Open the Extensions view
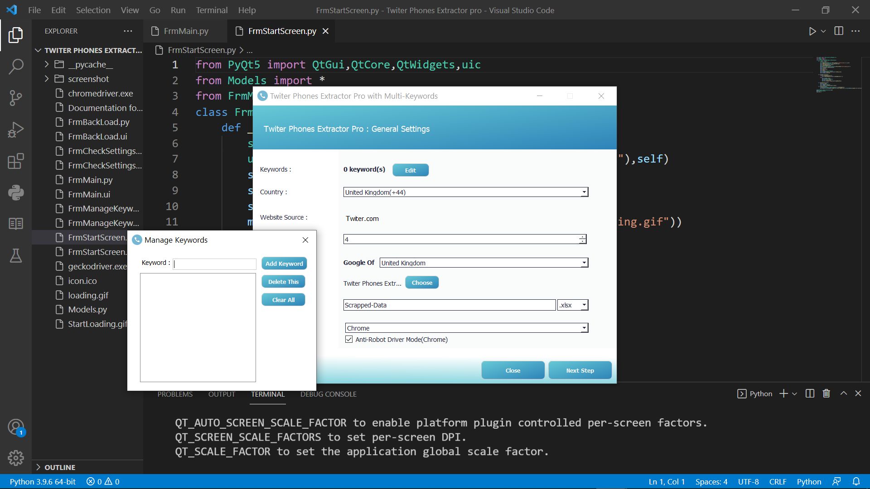870x489 pixels. click(16, 161)
